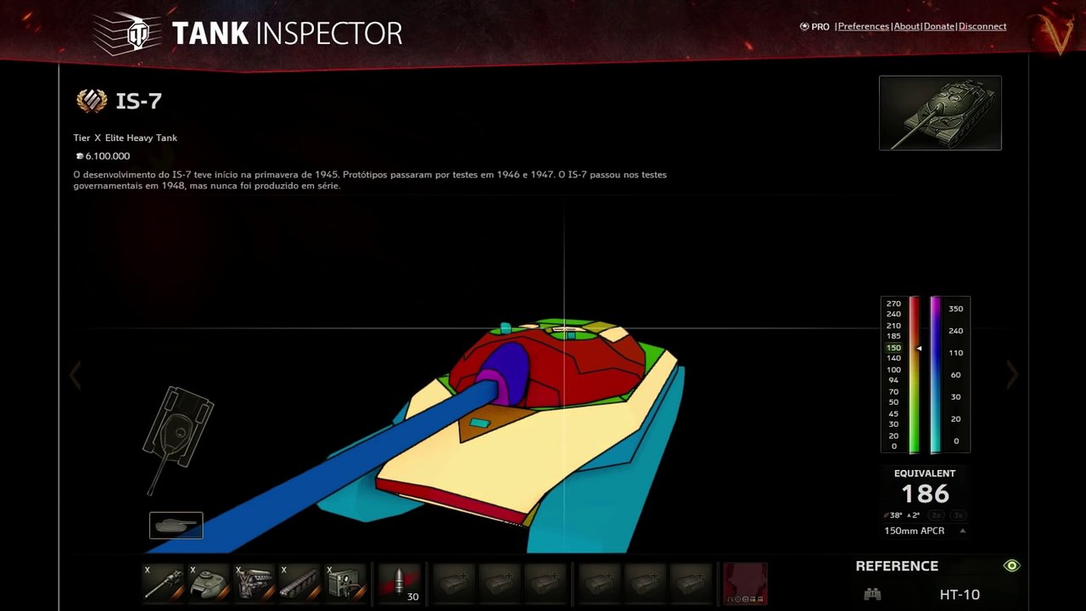
Task: Open the gun module slot
Action: 163,584
